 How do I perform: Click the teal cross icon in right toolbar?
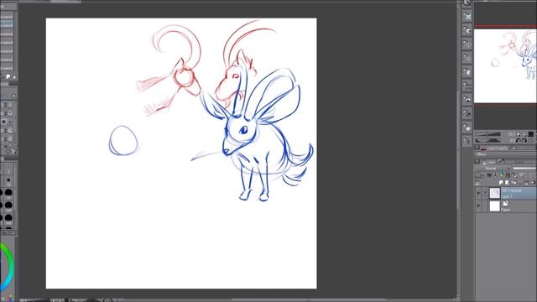pyautogui.click(x=467, y=17)
